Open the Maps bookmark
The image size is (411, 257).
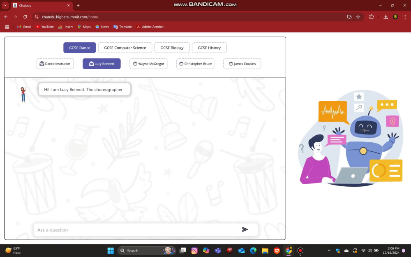(x=84, y=27)
